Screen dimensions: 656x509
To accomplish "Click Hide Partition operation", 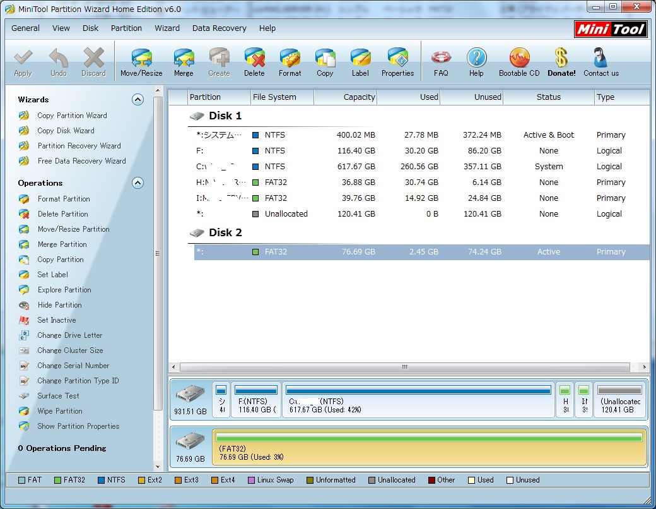I will (x=59, y=304).
